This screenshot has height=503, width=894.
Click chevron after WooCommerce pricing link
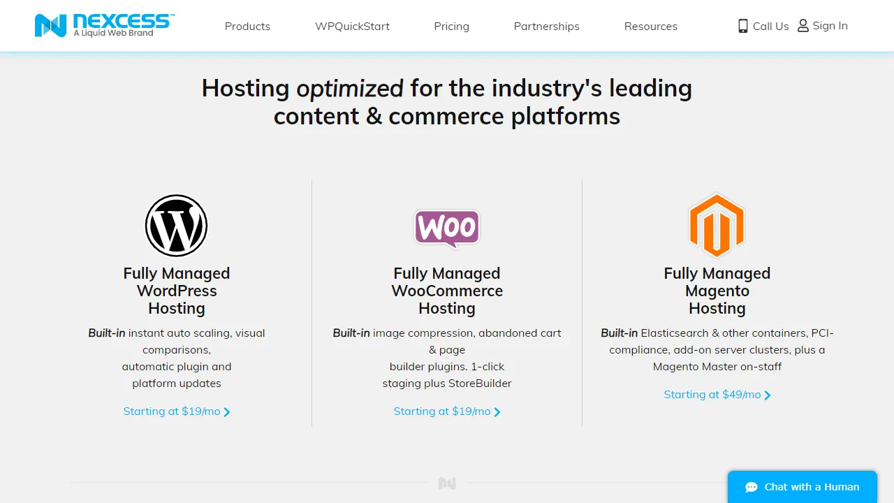click(x=497, y=412)
